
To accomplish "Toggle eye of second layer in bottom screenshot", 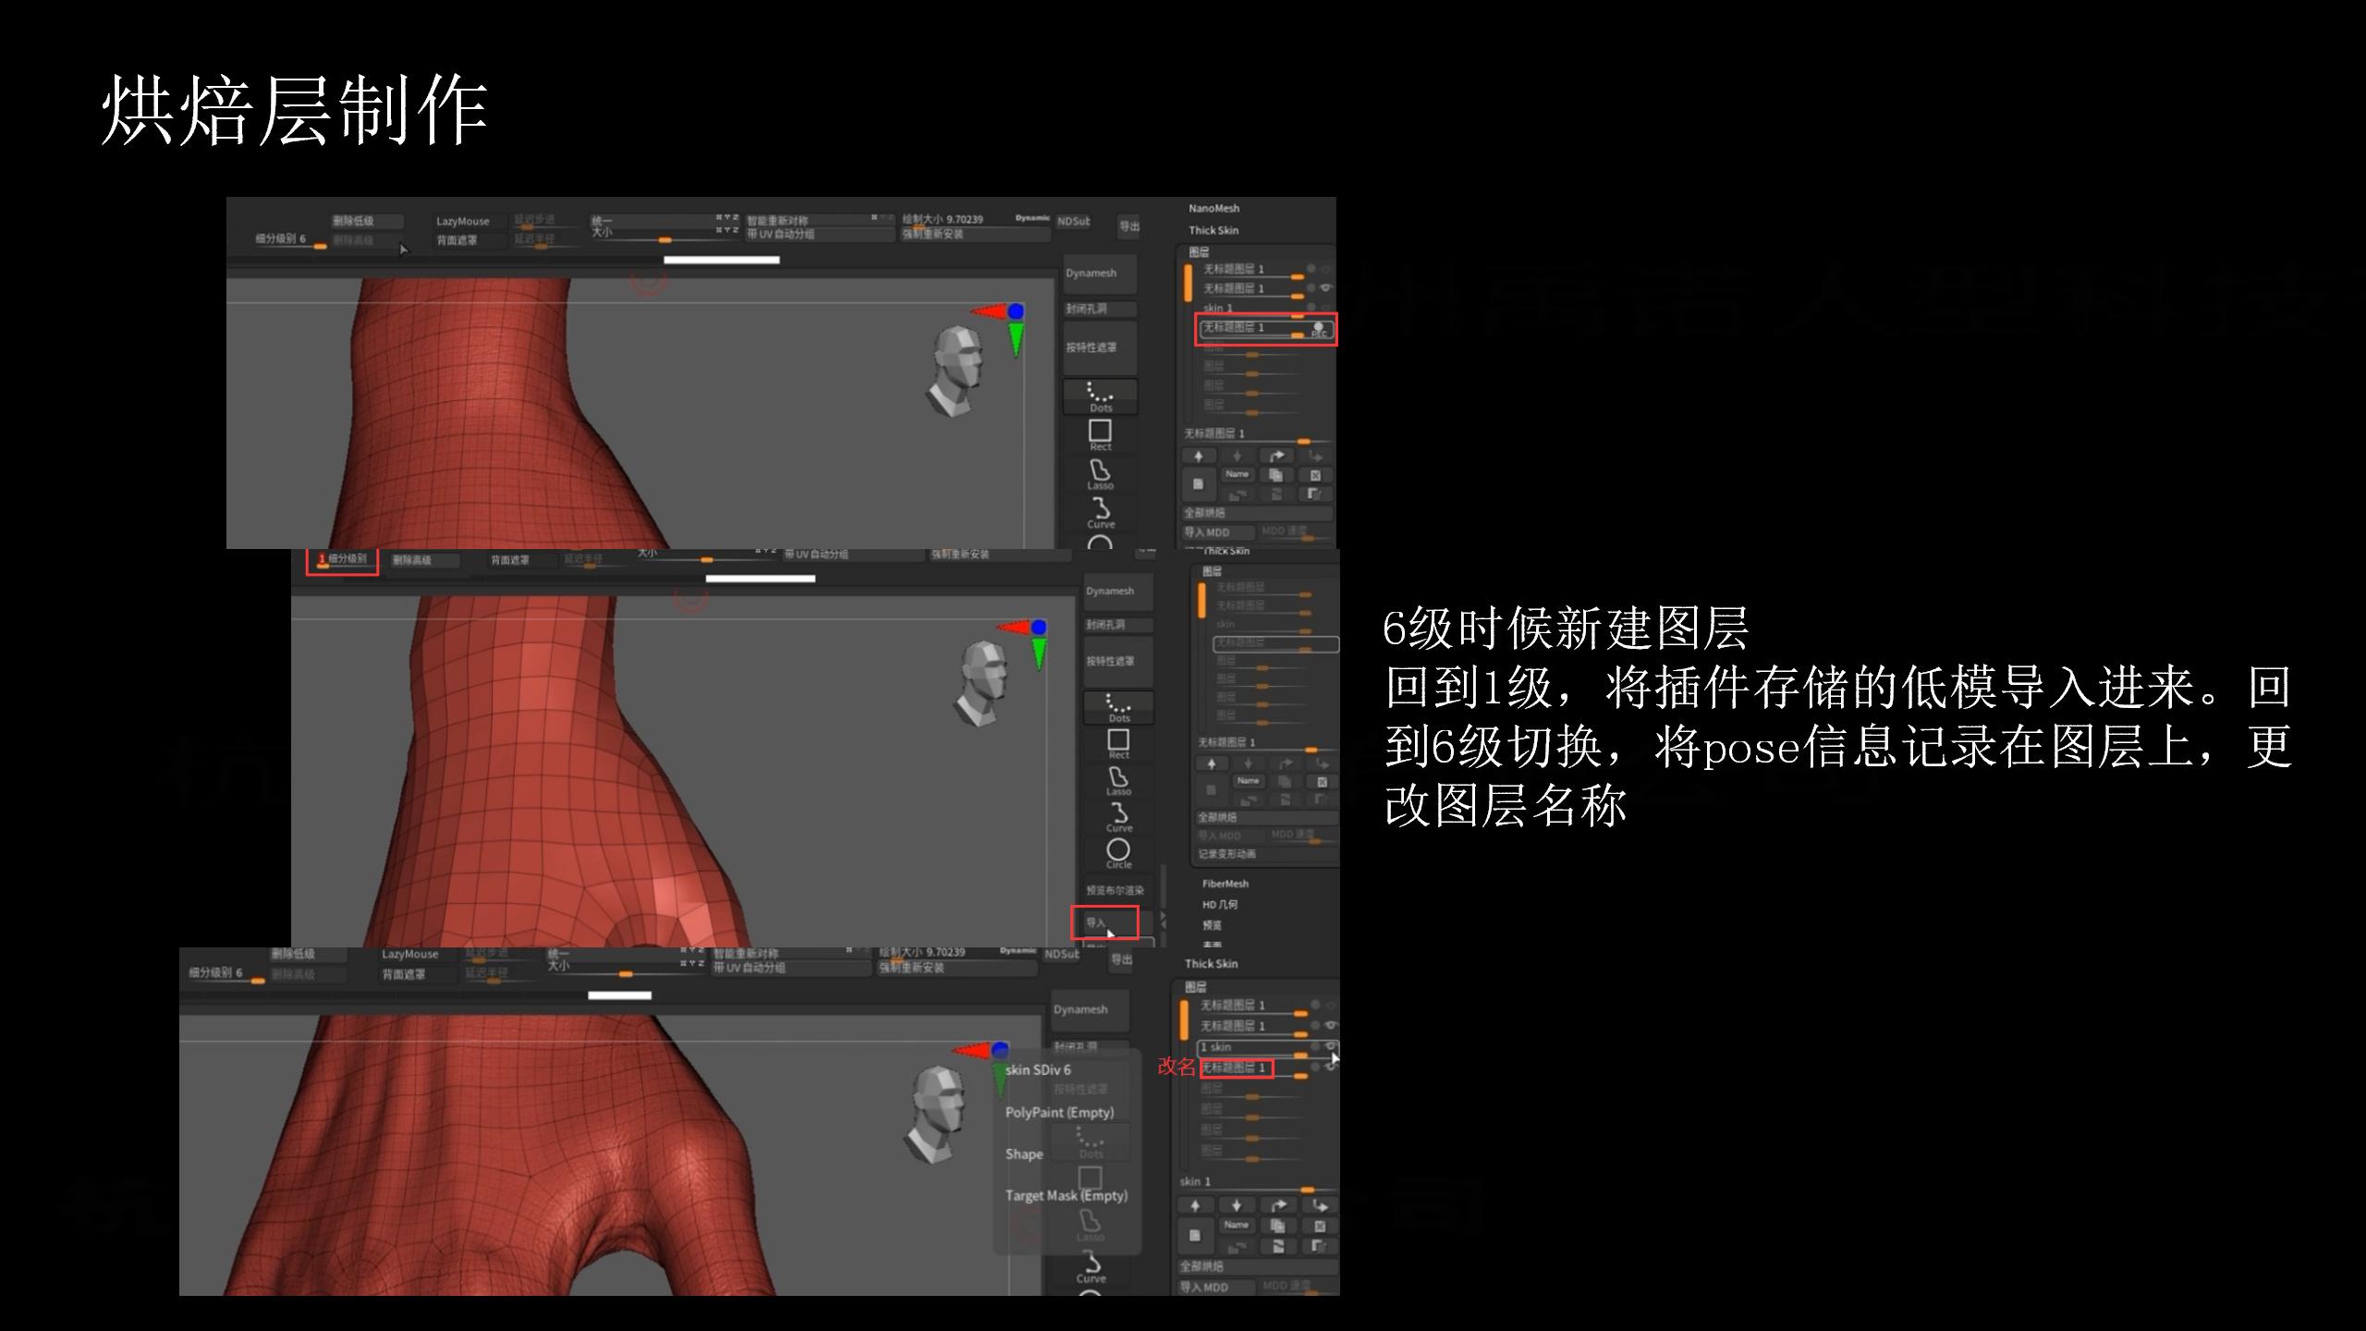I will click(x=1331, y=1025).
